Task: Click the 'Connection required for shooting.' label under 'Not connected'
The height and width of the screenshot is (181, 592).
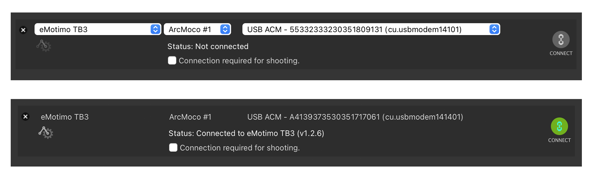Action: tap(239, 61)
